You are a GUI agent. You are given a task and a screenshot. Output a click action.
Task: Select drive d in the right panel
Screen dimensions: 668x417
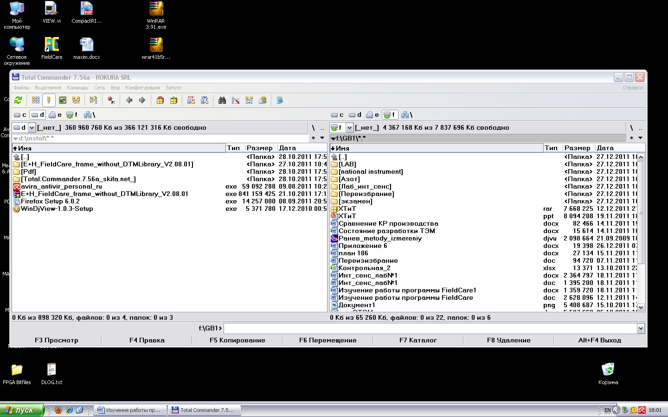pos(355,115)
